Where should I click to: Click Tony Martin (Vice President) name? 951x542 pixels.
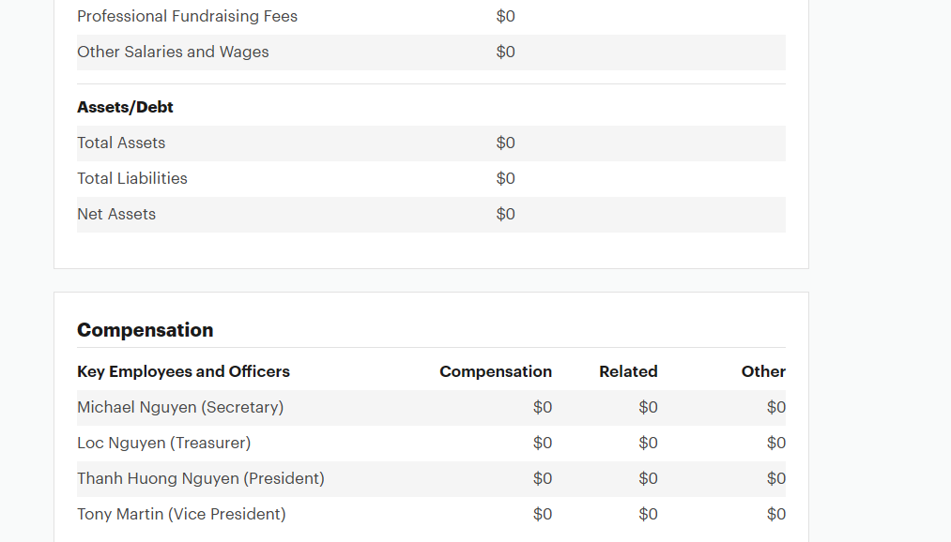tap(181, 514)
